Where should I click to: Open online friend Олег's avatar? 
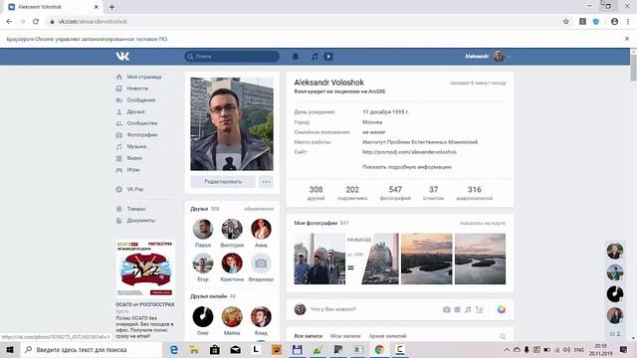click(x=203, y=316)
